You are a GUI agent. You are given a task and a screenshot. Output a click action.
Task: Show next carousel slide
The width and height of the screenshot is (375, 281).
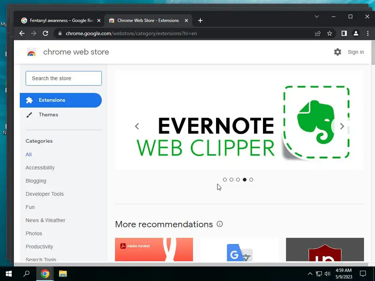tap(342, 126)
